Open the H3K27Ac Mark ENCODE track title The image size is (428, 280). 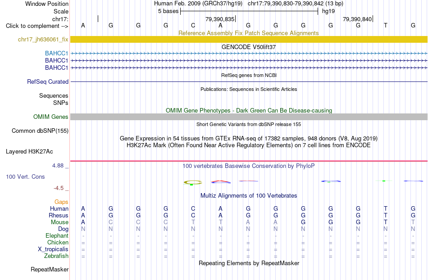pyautogui.click(x=249, y=145)
